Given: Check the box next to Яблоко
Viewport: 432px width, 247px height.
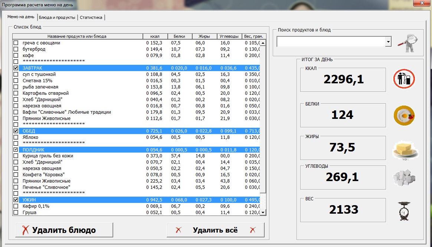Looking at the screenshot, I should (x=16, y=137).
